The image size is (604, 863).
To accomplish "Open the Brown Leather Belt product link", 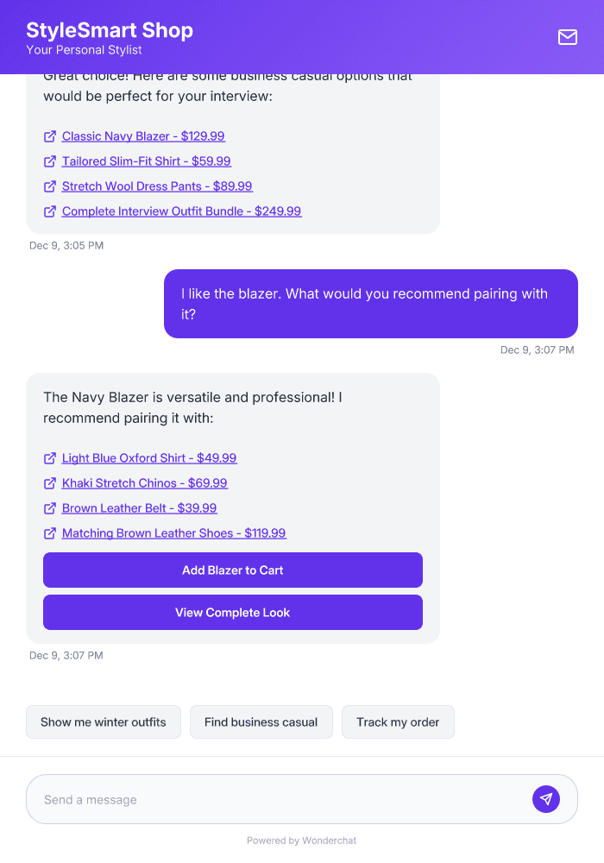I will point(139,507).
